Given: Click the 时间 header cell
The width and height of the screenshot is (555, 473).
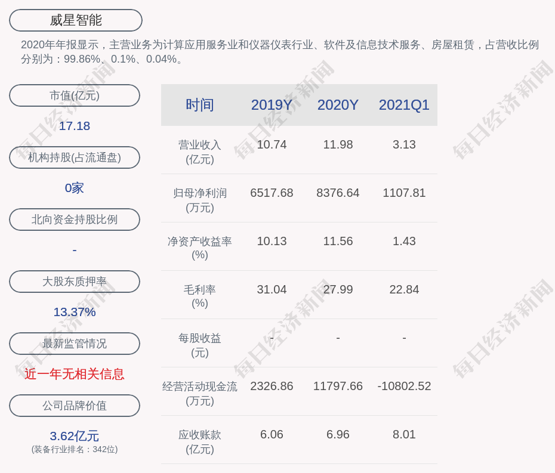Looking at the screenshot, I should (200, 105).
